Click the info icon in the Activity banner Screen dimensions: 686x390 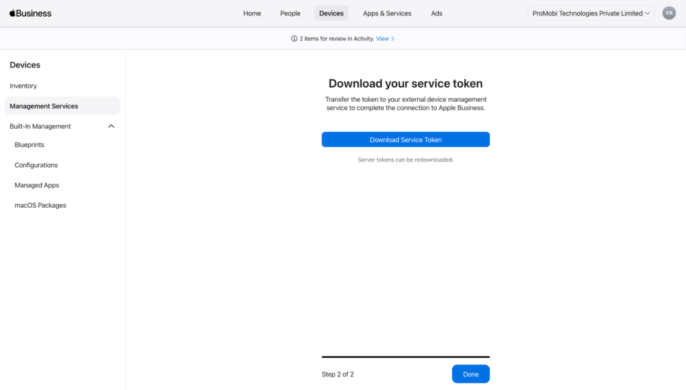(294, 38)
